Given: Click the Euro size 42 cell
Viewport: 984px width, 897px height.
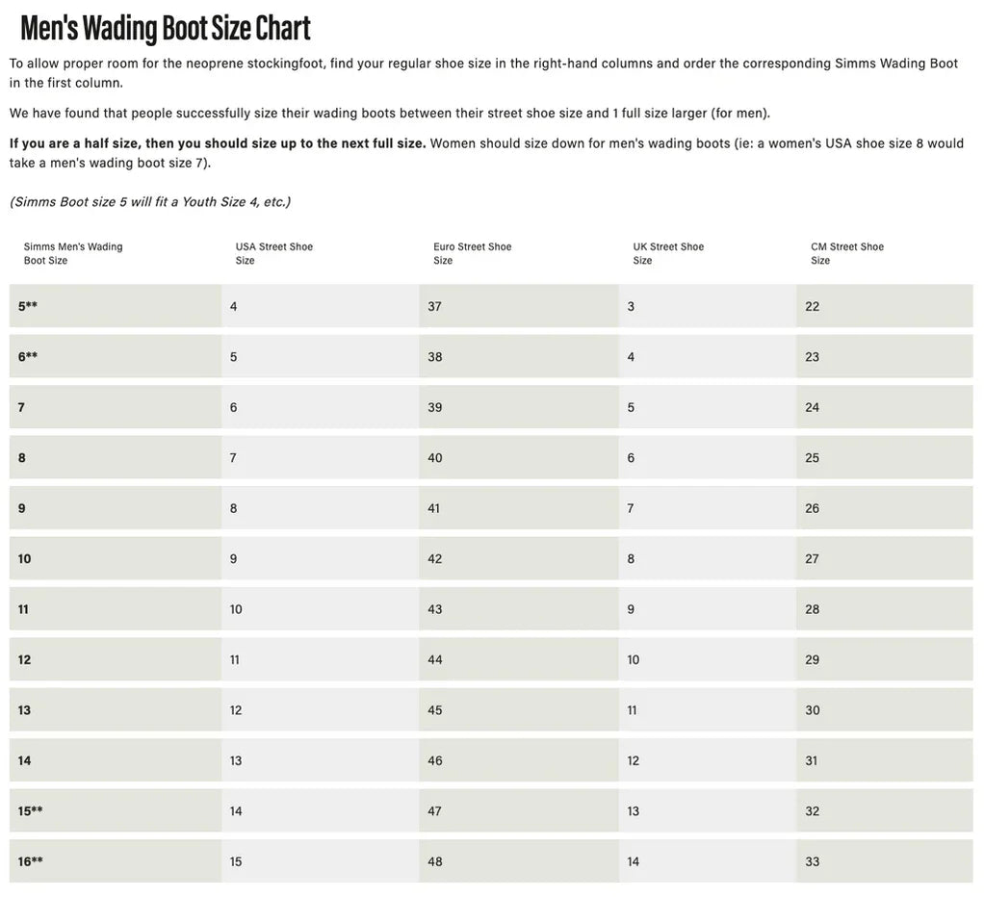Looking at the screenshot, I should click(435, 558).
